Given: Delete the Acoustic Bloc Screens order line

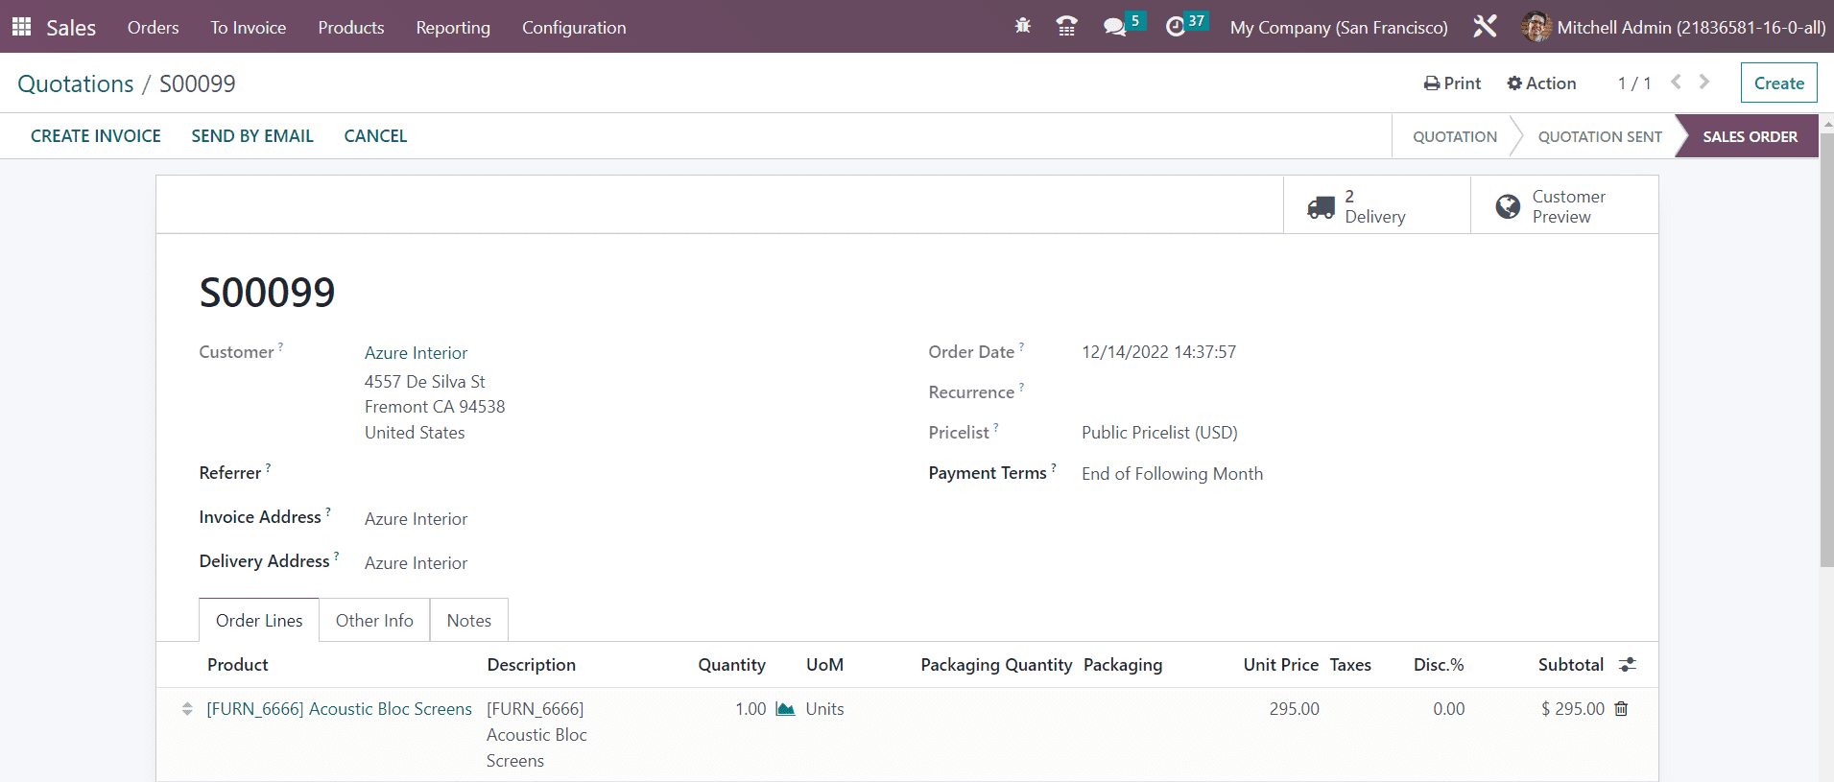Looking at the screenshot, I should point(1621,709).
